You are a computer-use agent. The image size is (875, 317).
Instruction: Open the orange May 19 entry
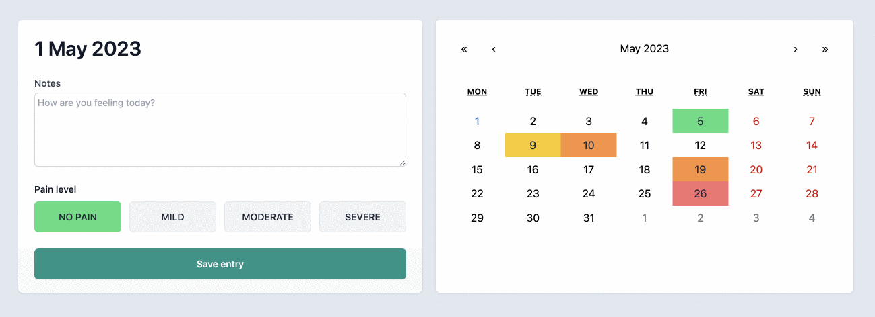(701, 169)
